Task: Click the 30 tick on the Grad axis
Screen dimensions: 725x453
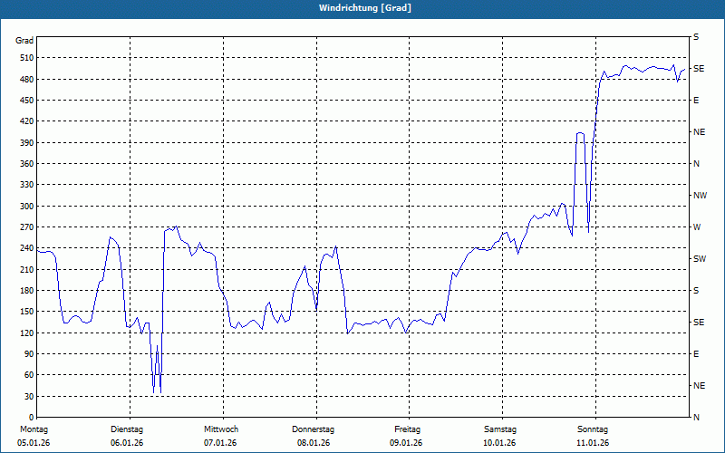Action: coord(28,397)
